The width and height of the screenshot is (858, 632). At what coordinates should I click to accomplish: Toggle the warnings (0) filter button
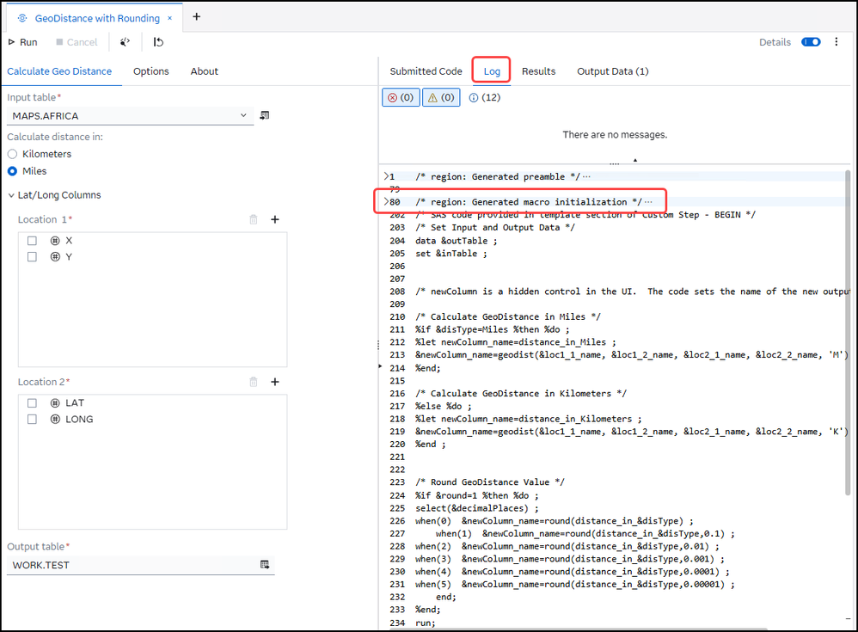(441, 97)
